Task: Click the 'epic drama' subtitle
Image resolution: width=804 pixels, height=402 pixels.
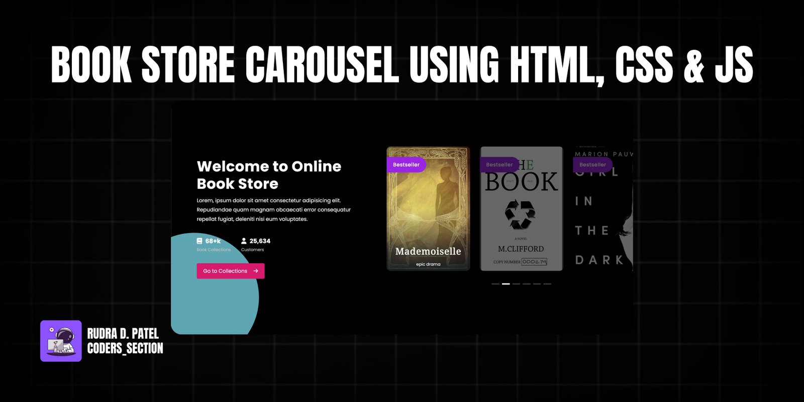Action: pyautogui.click(x=428, y=264)
